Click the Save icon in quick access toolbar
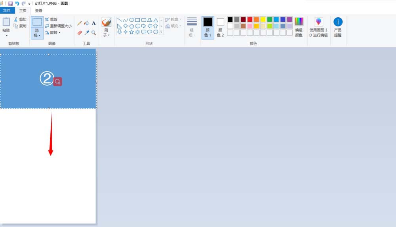Image resolution: width=396 pixels, height=227 pixels. pyautogui.click(x=10, y=4)
